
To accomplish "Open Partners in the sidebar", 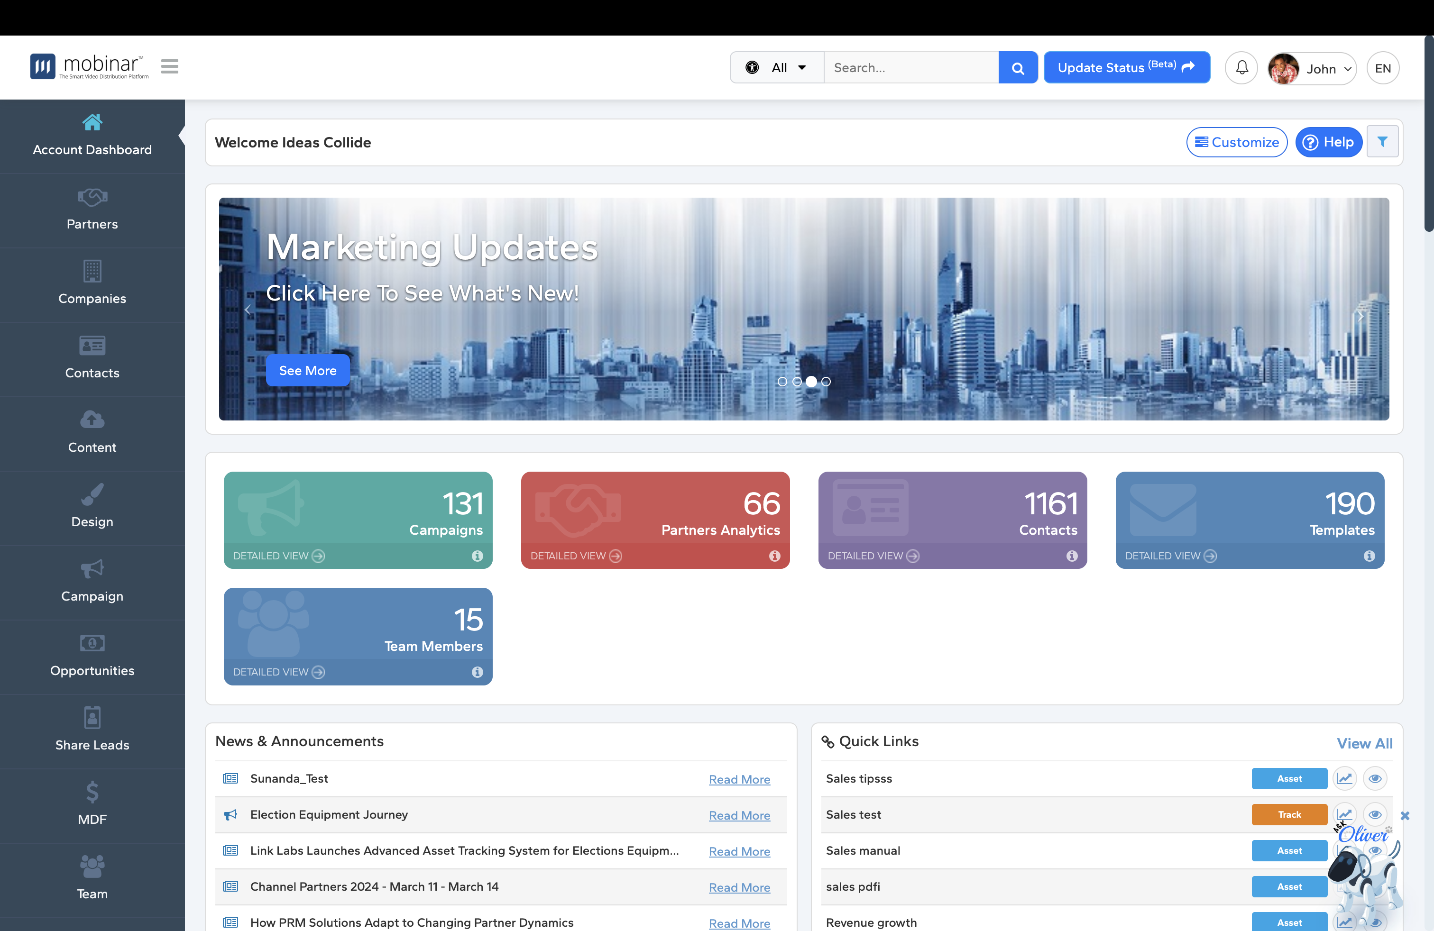I will point(92,211).
